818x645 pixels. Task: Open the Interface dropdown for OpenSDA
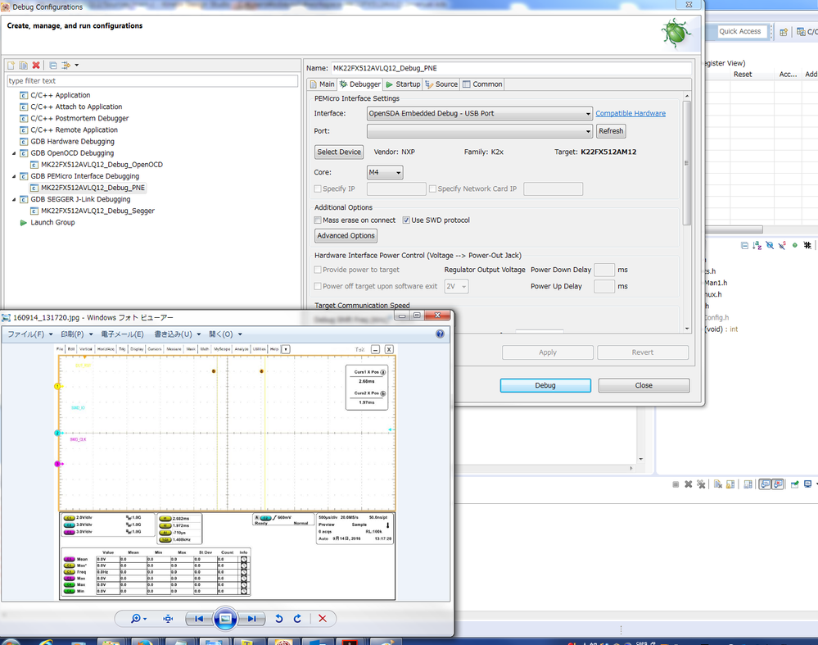pyautogui.click(x=480, y=113)
